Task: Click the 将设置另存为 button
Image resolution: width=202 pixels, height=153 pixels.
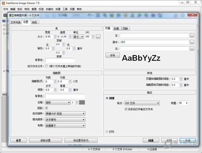Action: [81, 141]
